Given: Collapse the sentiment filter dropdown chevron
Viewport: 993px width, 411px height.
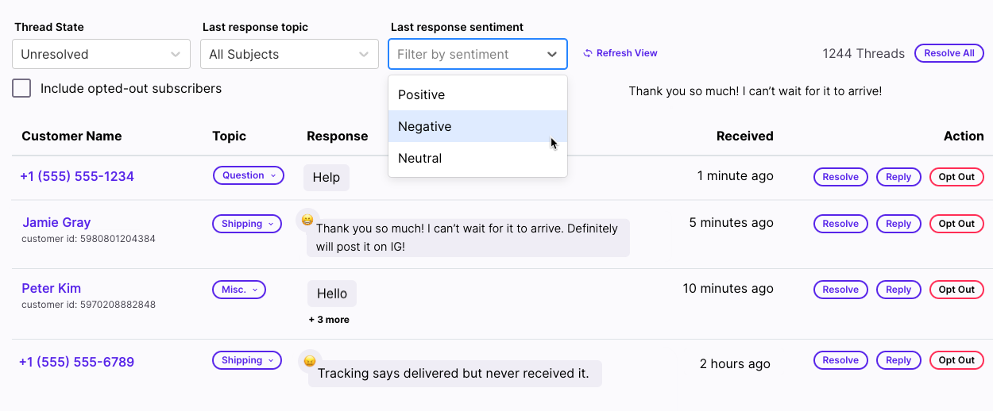Looking at the screenshot, I should point(552,54).
